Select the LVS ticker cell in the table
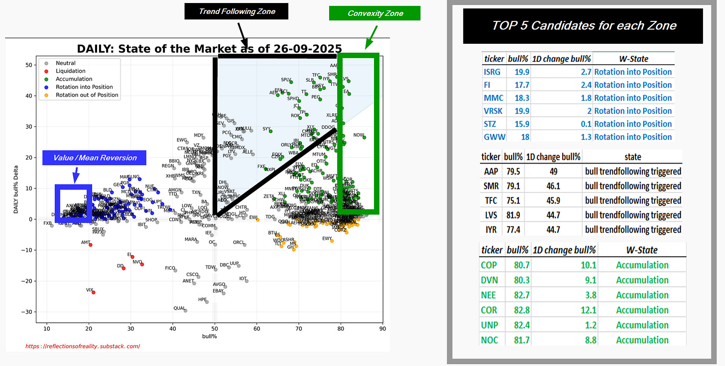This screenshot has height=366, width=725. (x=490, y=215)
